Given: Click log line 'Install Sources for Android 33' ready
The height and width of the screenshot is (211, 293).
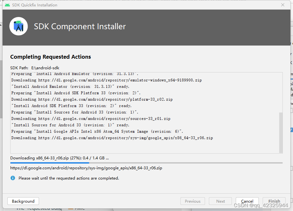Looking at the screenshot, I should click(x=70, y=125).
